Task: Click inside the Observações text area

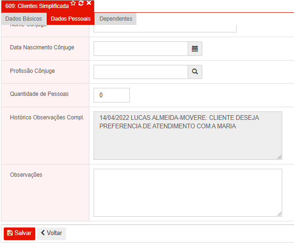Action: click(x=188, y=193)
